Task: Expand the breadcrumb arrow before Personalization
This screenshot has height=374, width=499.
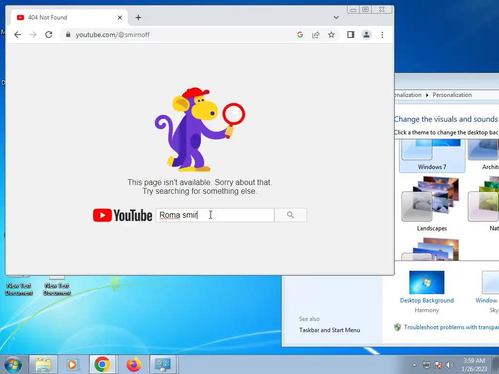Action: point(427,95)
